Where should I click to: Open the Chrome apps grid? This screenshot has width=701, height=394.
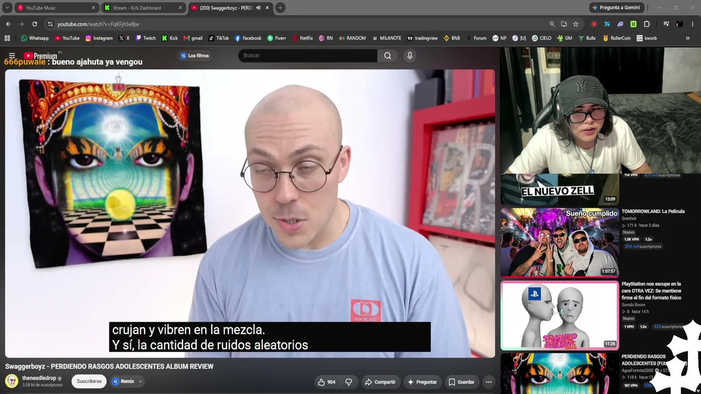(x=7, y=38)
